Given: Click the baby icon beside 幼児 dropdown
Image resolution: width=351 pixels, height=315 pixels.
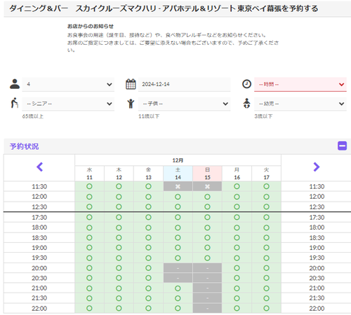Looking at the screenshot, I should pos(246,103).
